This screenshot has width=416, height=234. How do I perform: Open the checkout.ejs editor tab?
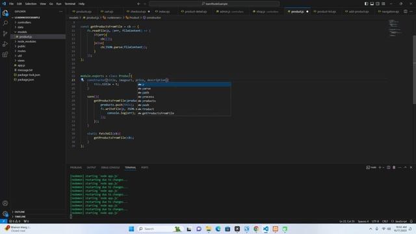point(138,12)
